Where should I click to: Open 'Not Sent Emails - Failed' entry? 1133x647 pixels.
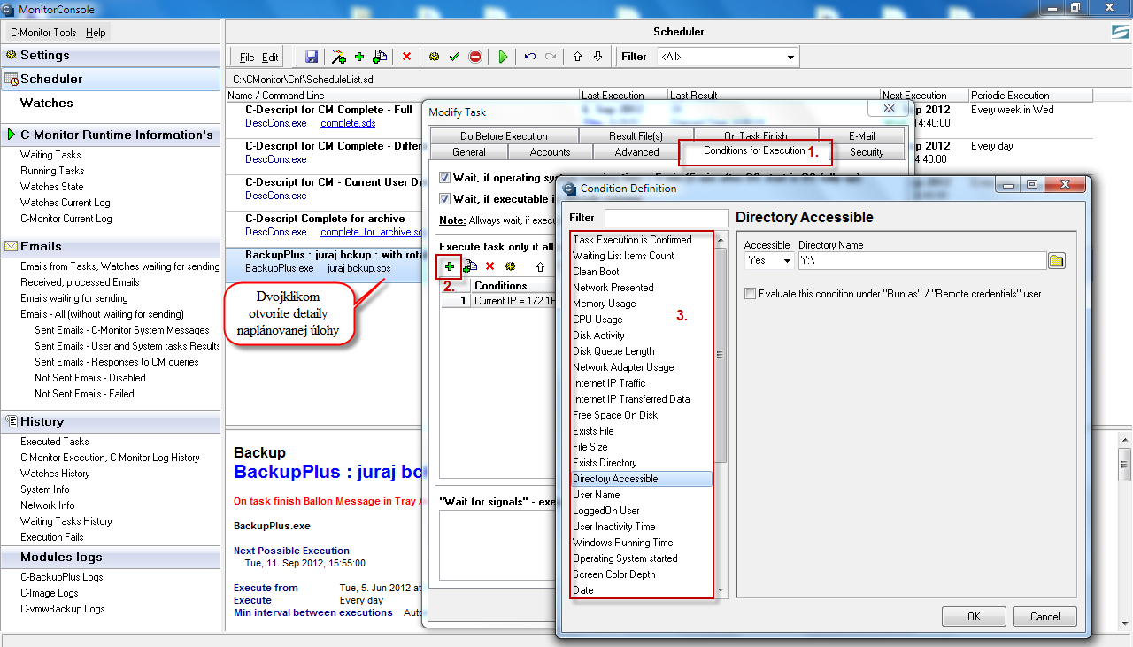pos(84,394)
